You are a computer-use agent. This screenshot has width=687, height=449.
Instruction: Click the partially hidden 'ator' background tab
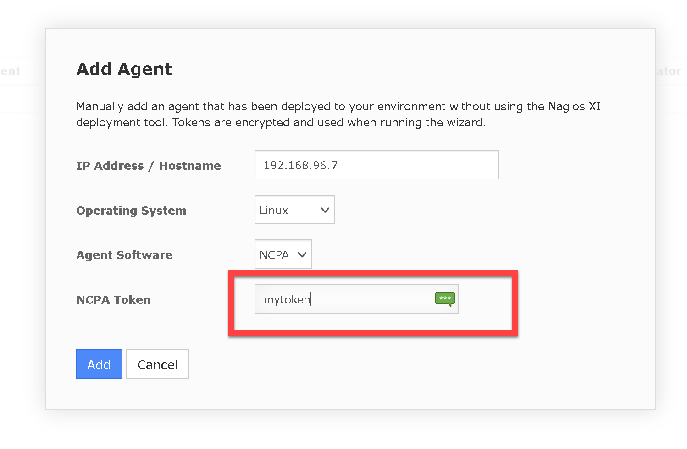point(669,71)
